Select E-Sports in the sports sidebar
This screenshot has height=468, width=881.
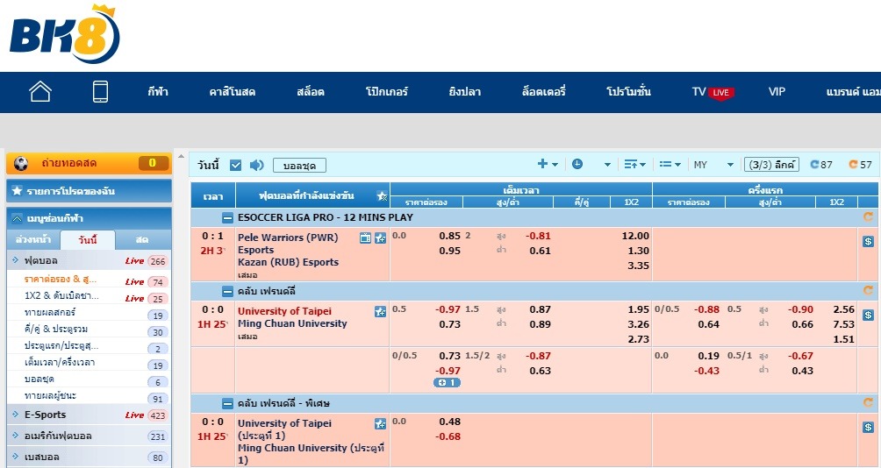(x=46, y=415)
